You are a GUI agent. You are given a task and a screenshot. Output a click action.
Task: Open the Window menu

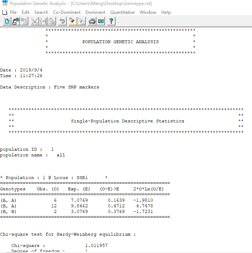pyautogui.click(x=148, y=12)
